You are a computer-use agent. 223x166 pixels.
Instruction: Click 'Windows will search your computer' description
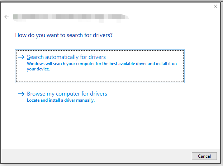[102, 66]
